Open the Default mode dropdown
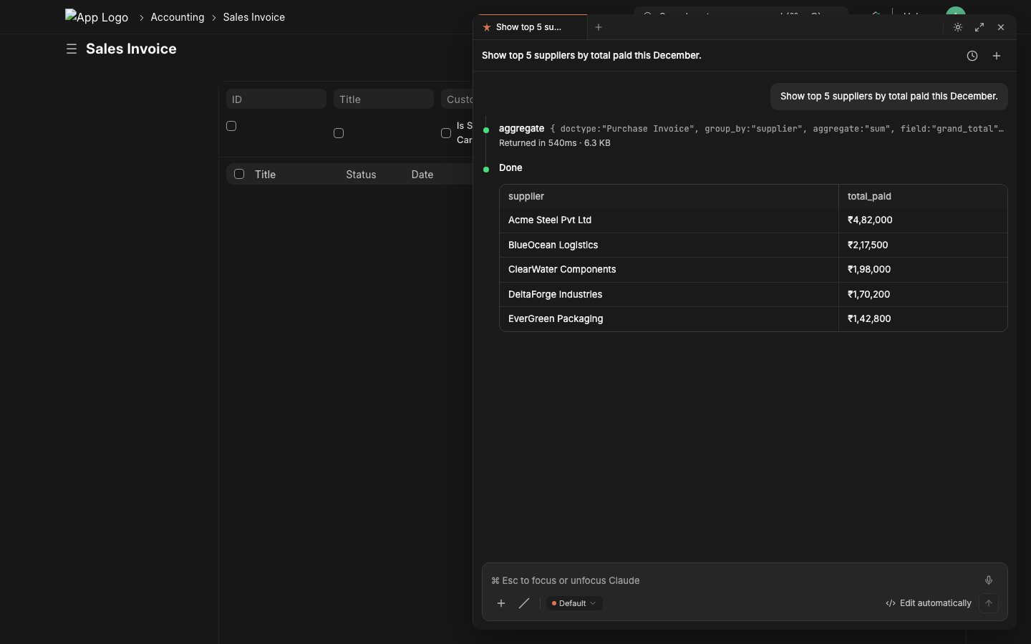Image resolution: width=1031 pixels, height=644 pixels. click(x=573, y=603)
